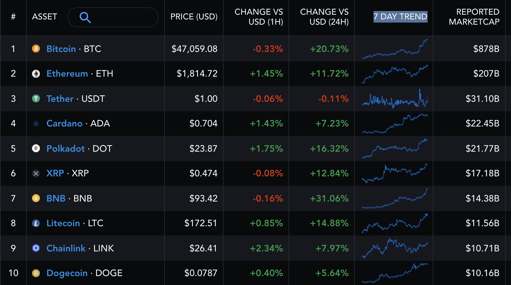The width and height of the screenshot is (511, 285).
Task: Open the Litecoin asset link
Action: 63,223
